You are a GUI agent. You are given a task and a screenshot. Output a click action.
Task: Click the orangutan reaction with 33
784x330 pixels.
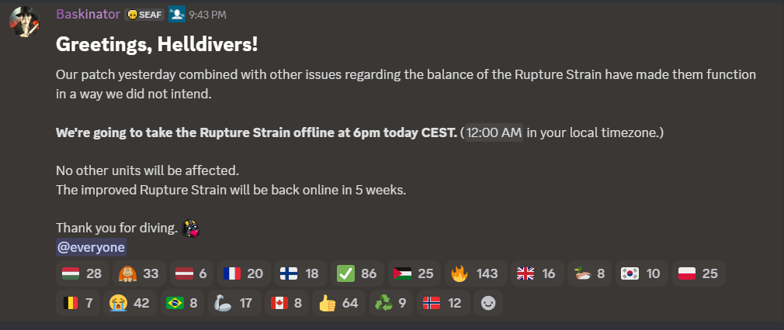(137, 273)
